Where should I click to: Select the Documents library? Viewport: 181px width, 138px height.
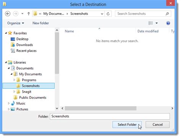click(x=25, y=68)
